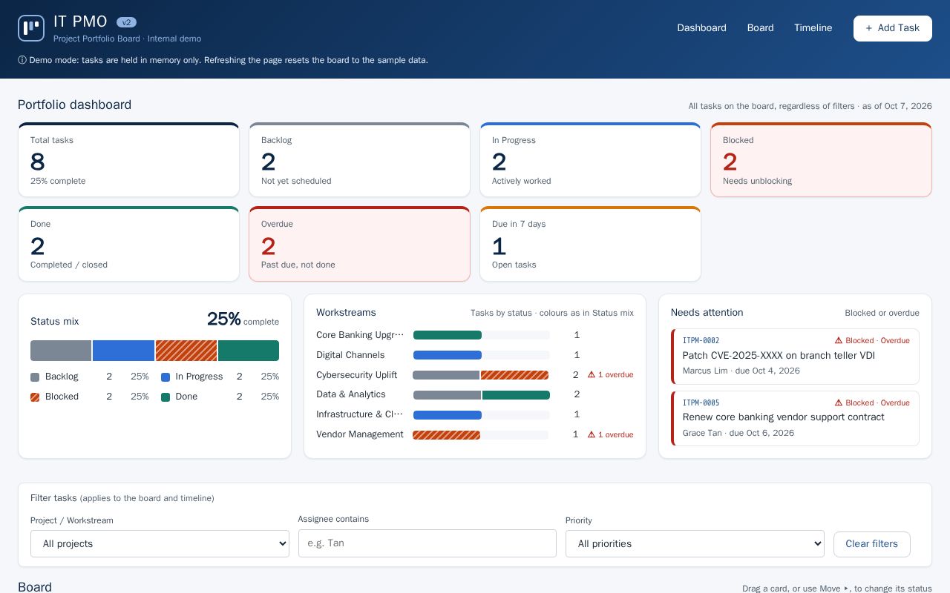Click the v2 version badge

(x=126, y=22)
